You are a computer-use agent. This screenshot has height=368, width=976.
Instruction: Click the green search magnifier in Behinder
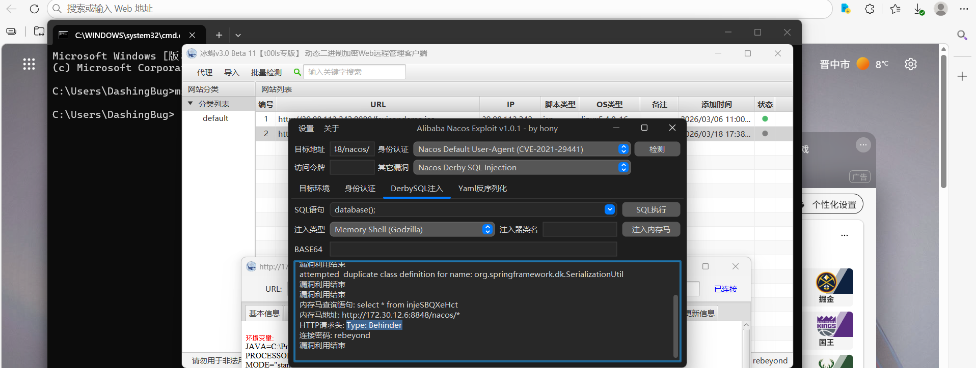tap(297, 72)
